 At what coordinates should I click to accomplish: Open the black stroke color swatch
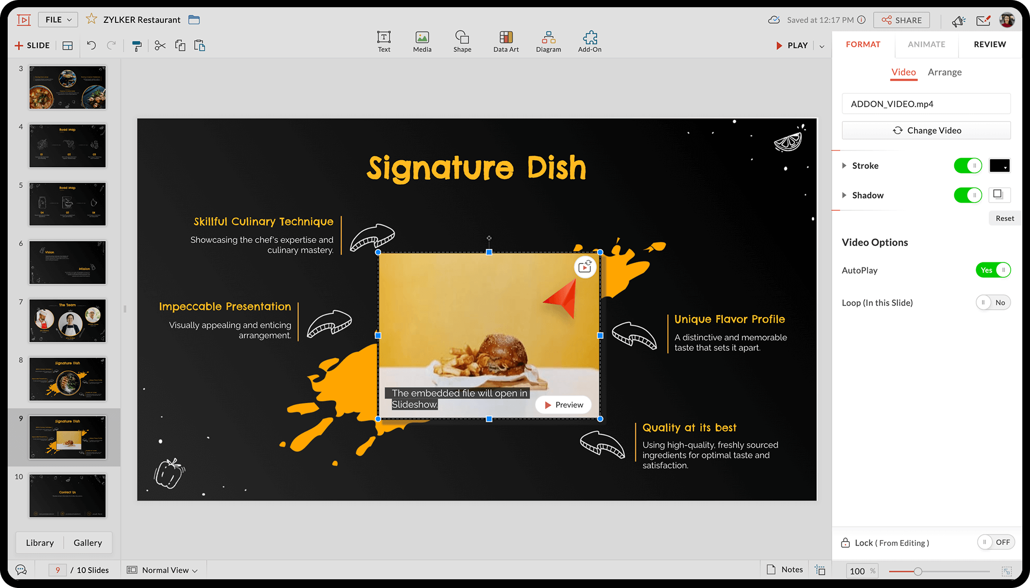pos(999,166)
